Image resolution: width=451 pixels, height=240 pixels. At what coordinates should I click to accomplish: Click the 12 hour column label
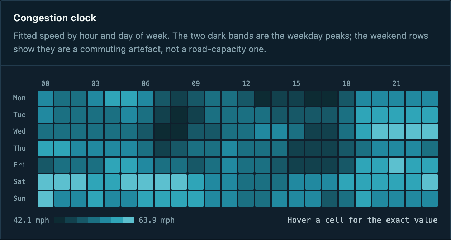pos(246,84)
